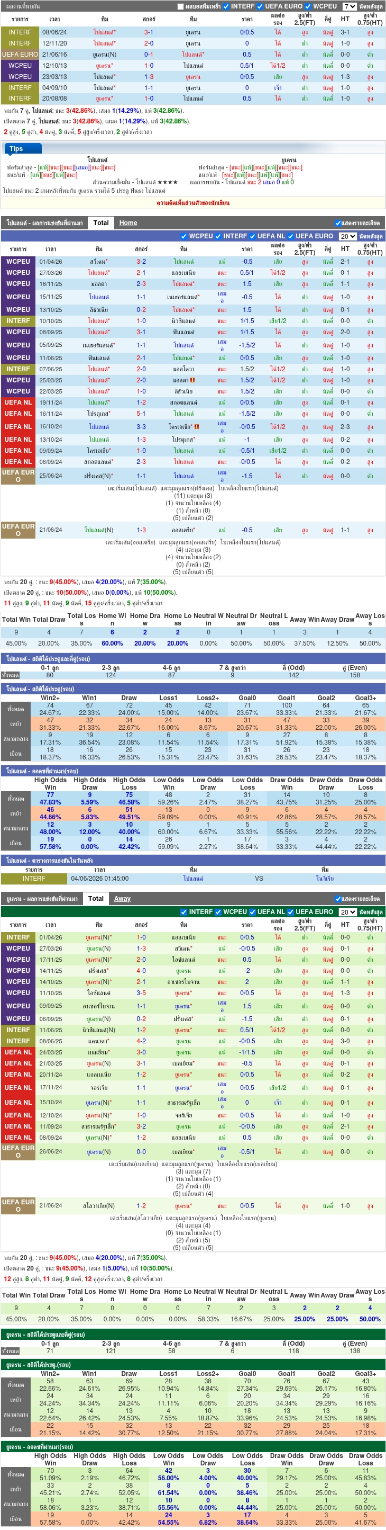Click the นัดหลังสุด label beside the 7 dropdown
The height and width of the screenshot is (1530, 386).
pyautogui.click(x=371, y=6)
